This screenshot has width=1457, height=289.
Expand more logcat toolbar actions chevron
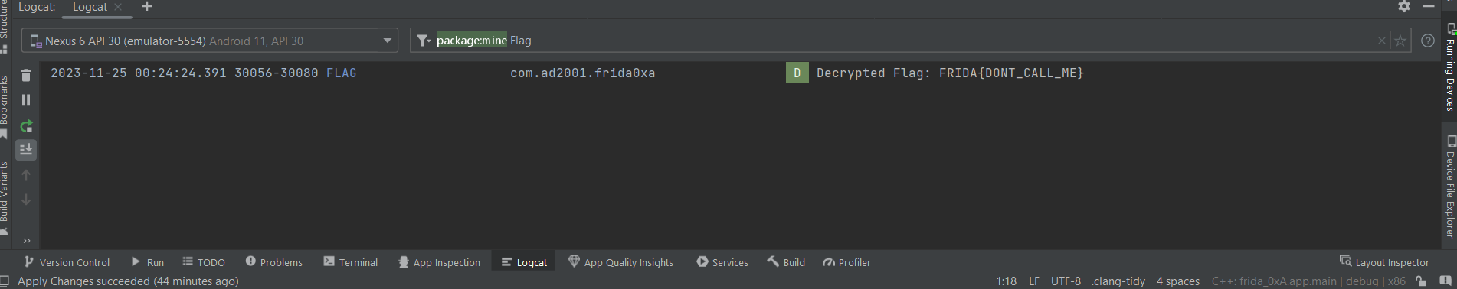point(27,241)
